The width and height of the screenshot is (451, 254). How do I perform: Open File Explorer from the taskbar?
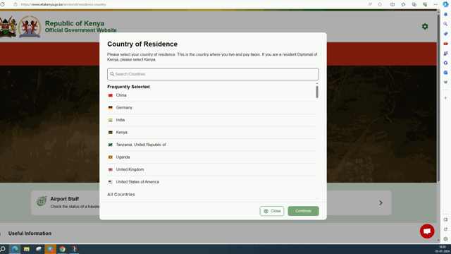[x=27, y=249]
